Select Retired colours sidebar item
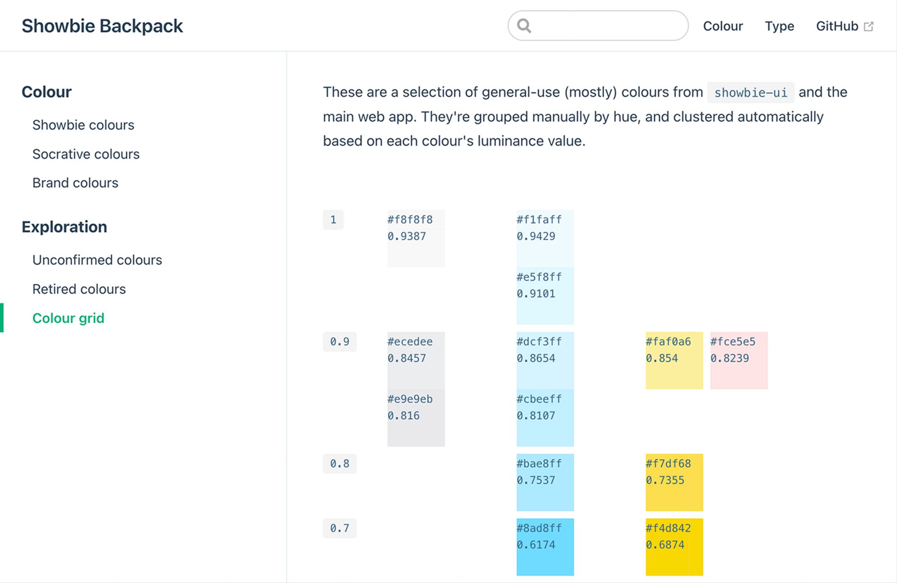The image size is (897, 583). (x=79, y=289)
